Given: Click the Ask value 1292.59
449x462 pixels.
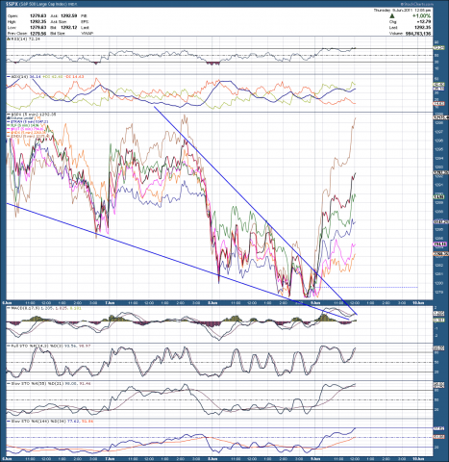Looking at the screenshot, I should point(69,15).
